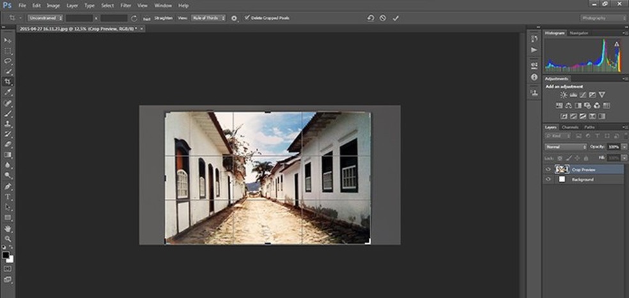Viewport: 629px width, 298px height.
Task: Add a Brightness/Contrast adjustment
Action: coord(563,95)
